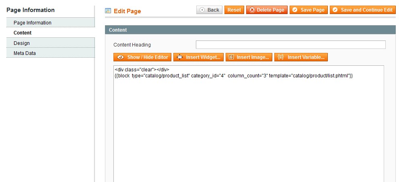The image size is (399, 182).
Task: Click the Insert Image button
Action: (249, 57)
